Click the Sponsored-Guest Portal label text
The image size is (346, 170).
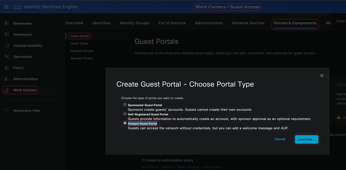point(145,105)
